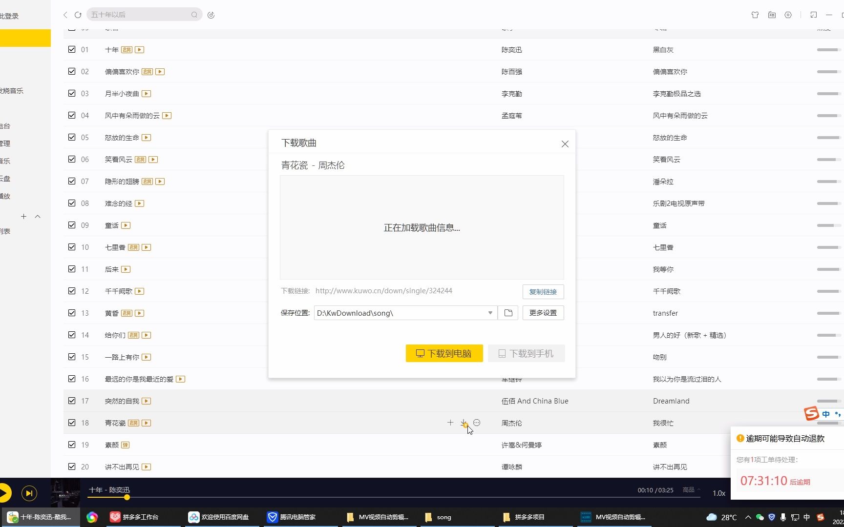The width and height of the screenshot is (844, 527).
Task: Open 发烧音乐 section in sidebar
Action: point(12,91)
